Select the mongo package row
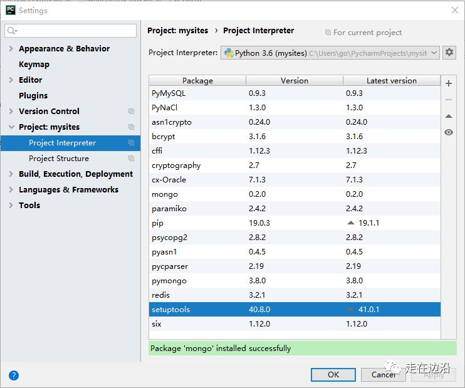465x388 pixels. coord(295,194)
